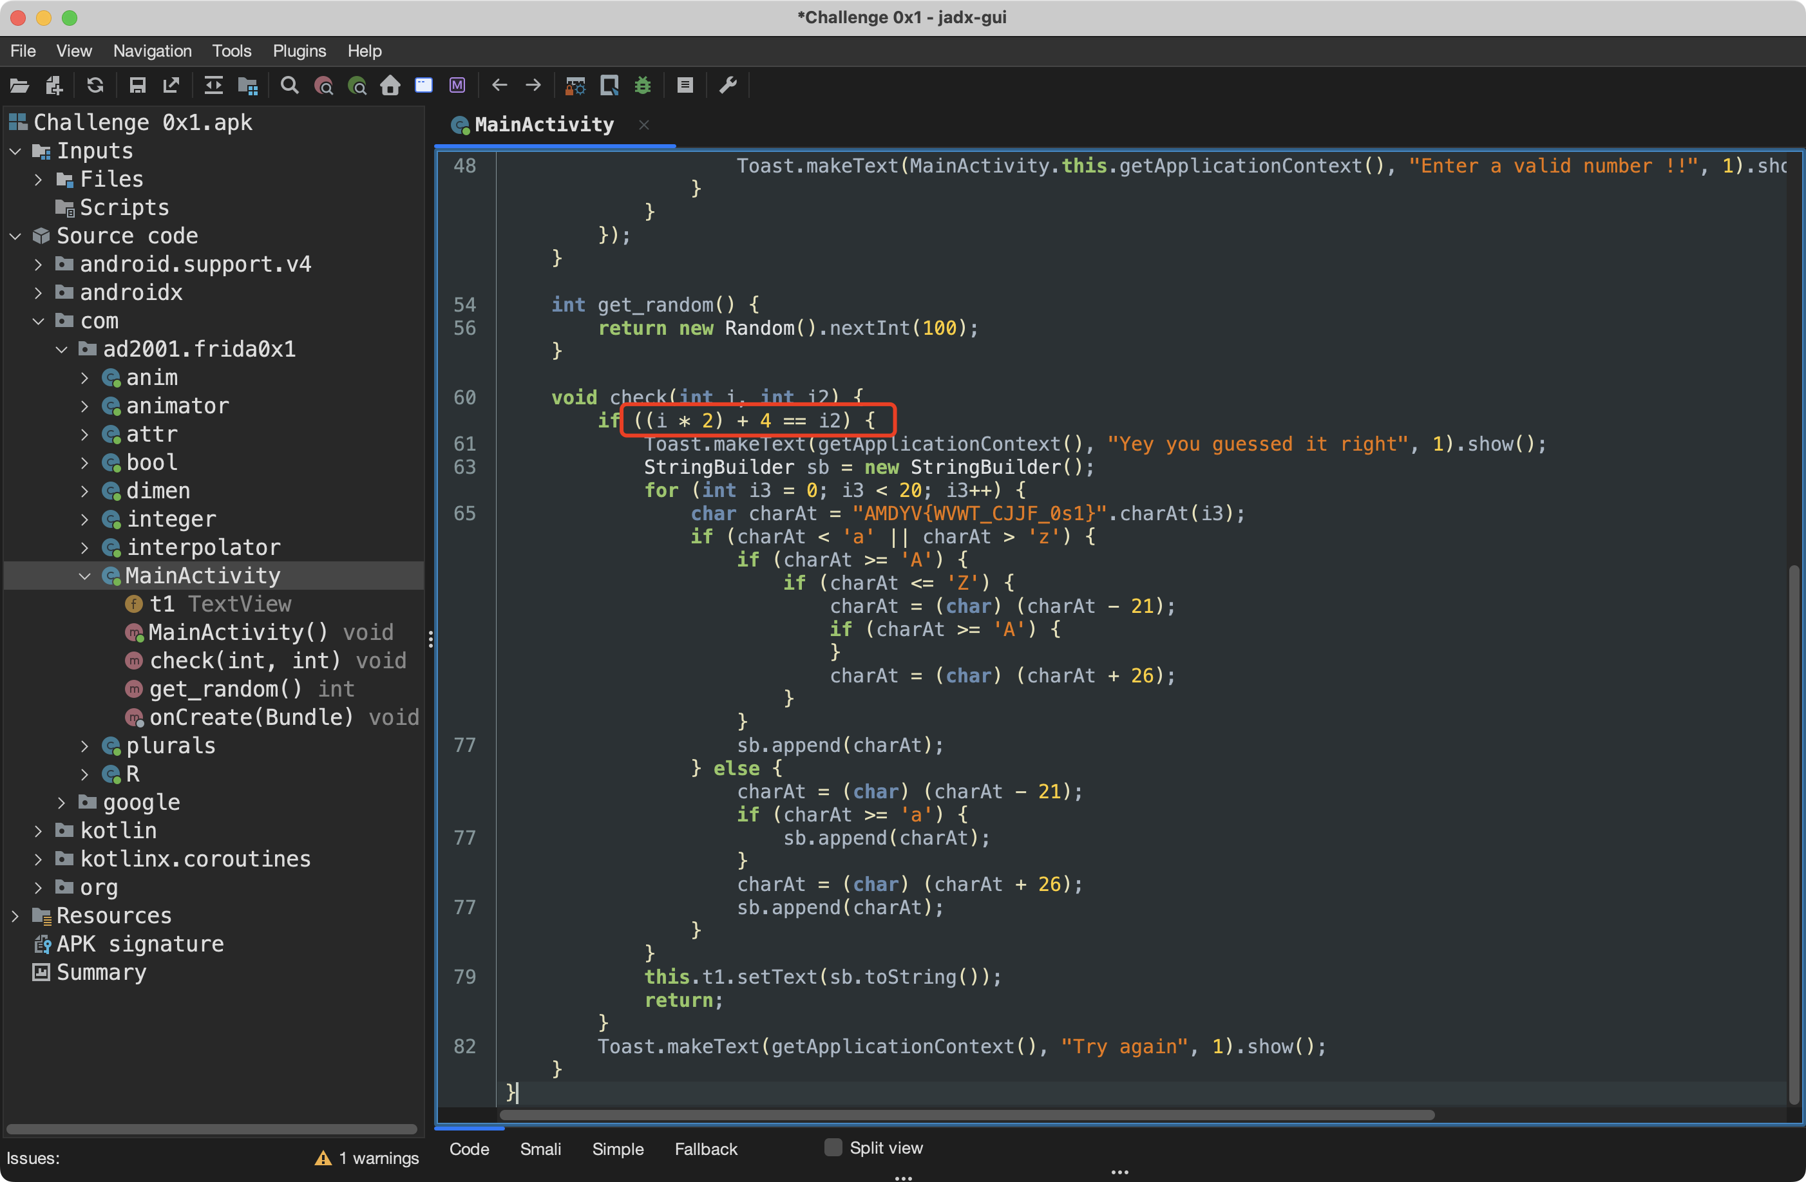
Task: Switch to the Smali view tab
Action: (540, 1149)
